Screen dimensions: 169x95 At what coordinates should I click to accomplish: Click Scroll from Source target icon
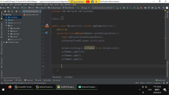click(x=9, y=11)
